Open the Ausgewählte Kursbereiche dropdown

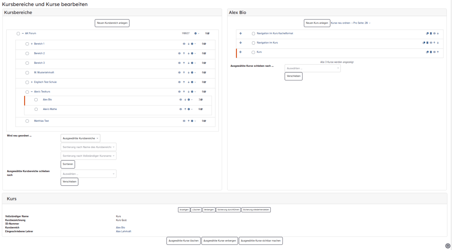[x=80, y=138]
